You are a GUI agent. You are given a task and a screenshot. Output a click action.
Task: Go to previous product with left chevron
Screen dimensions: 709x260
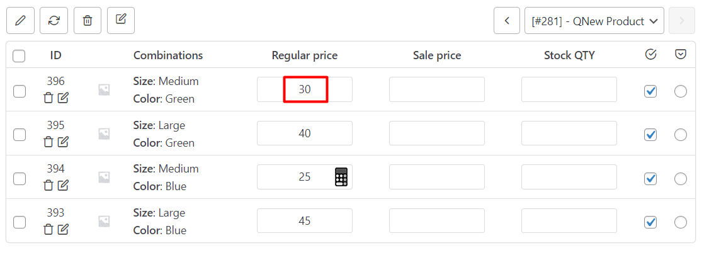pos(507,21)
